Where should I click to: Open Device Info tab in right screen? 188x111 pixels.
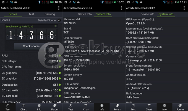(x=147, y=14)
